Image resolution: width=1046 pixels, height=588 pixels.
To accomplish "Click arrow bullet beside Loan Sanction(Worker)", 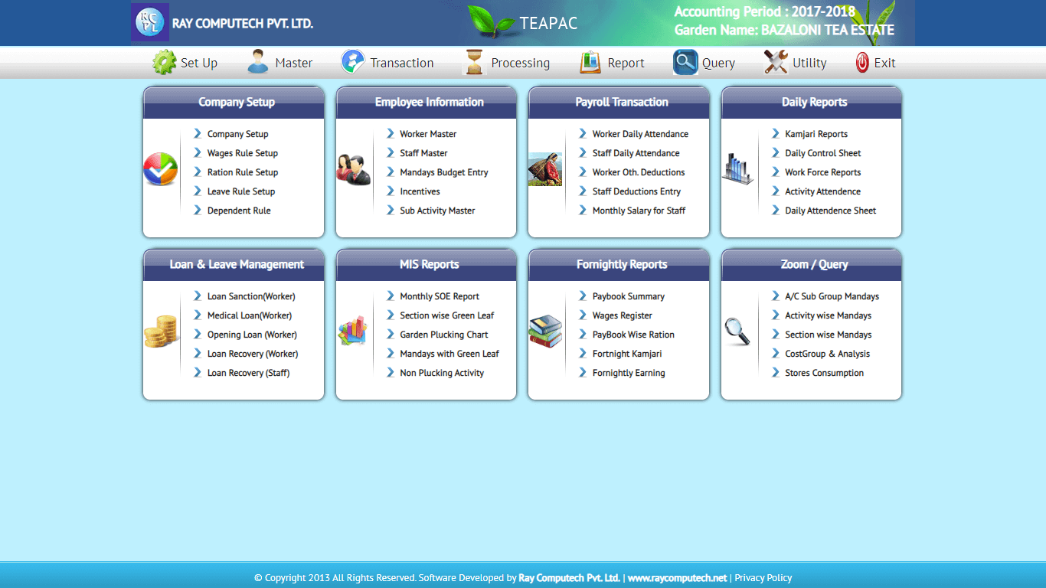I will coord(198,296).
